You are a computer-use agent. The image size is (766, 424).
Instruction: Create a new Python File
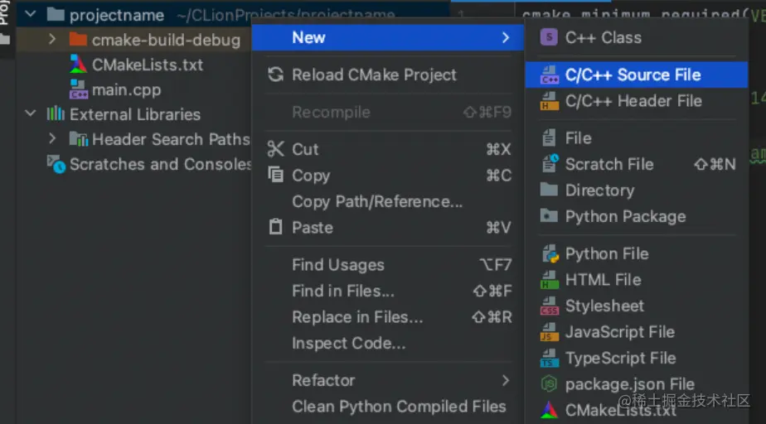pos(637,253)
